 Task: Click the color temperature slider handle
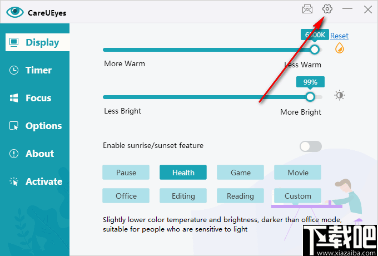coord(315,50)
